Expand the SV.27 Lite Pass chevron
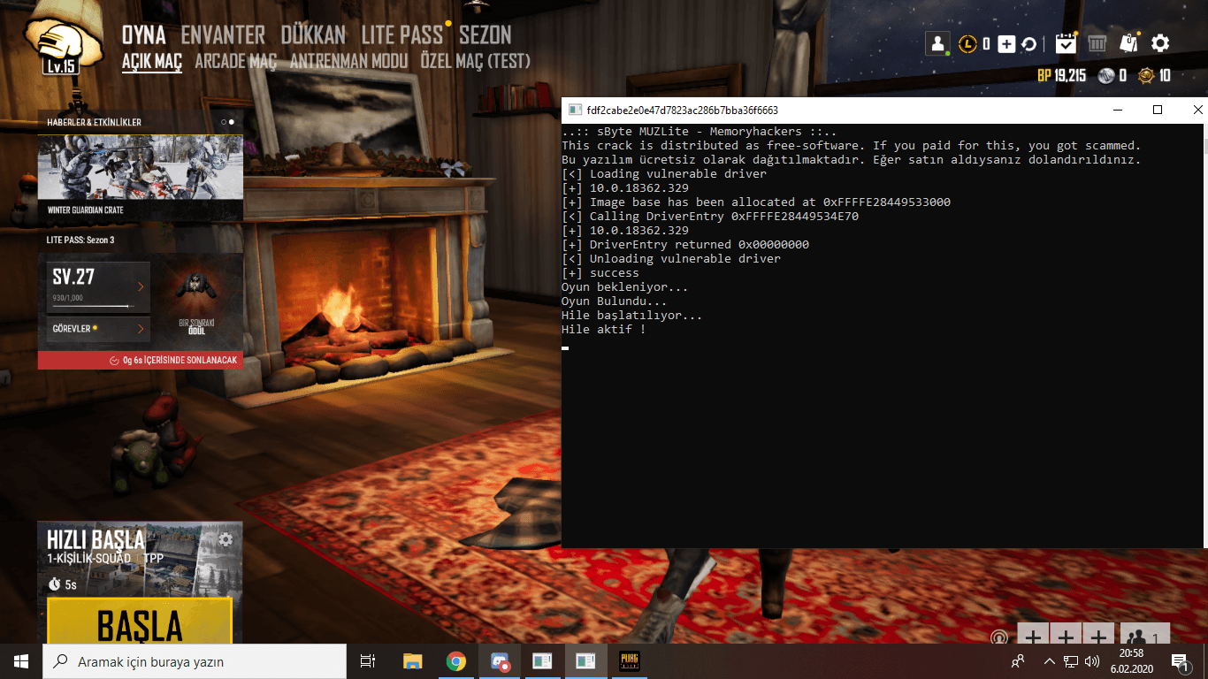The width and height of the screenshot is (1208, 679). (140, 286)
